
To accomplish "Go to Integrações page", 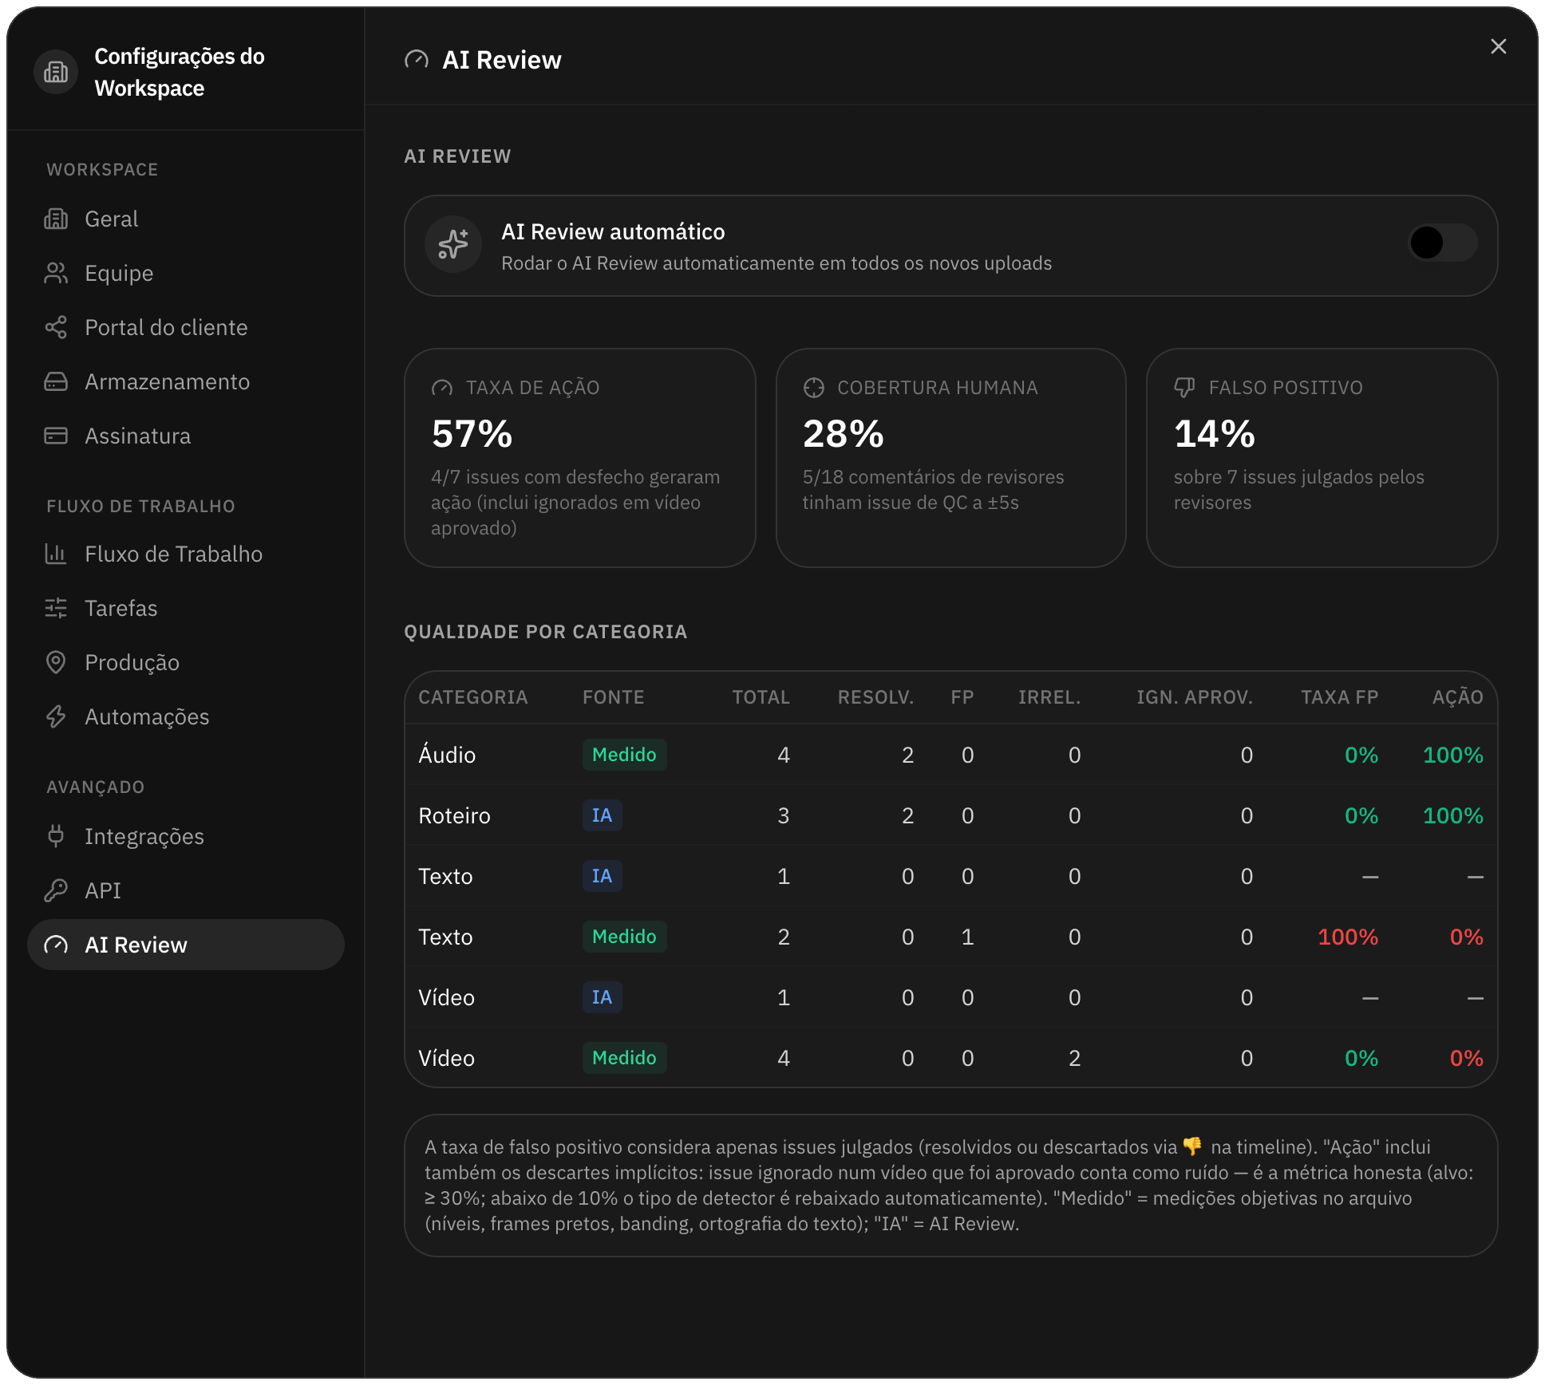I will tap(186, 836).
